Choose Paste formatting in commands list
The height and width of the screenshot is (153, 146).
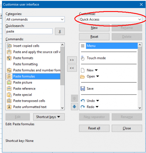pos(26,64)
